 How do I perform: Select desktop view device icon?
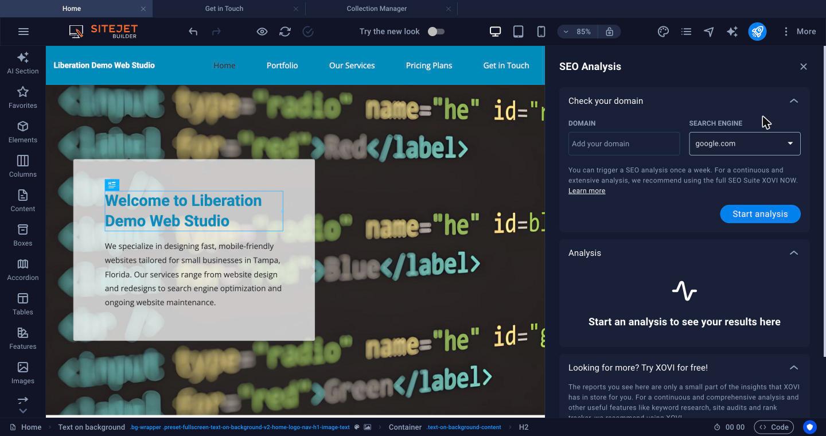coord(495,32)
